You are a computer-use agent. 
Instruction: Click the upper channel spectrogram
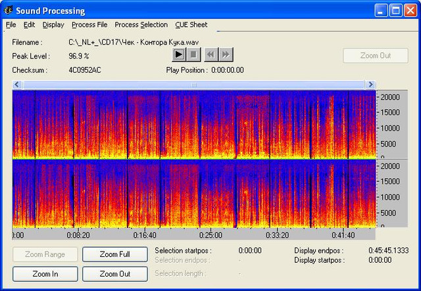point(194,124)
